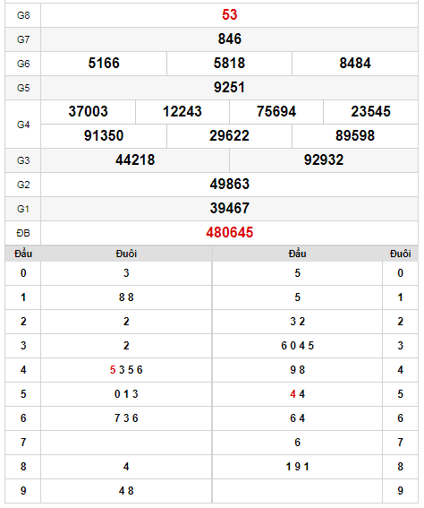The width and height of the screenshot is (424, 508).
Task: Click the G4 row label
Action: click(23, 125)
